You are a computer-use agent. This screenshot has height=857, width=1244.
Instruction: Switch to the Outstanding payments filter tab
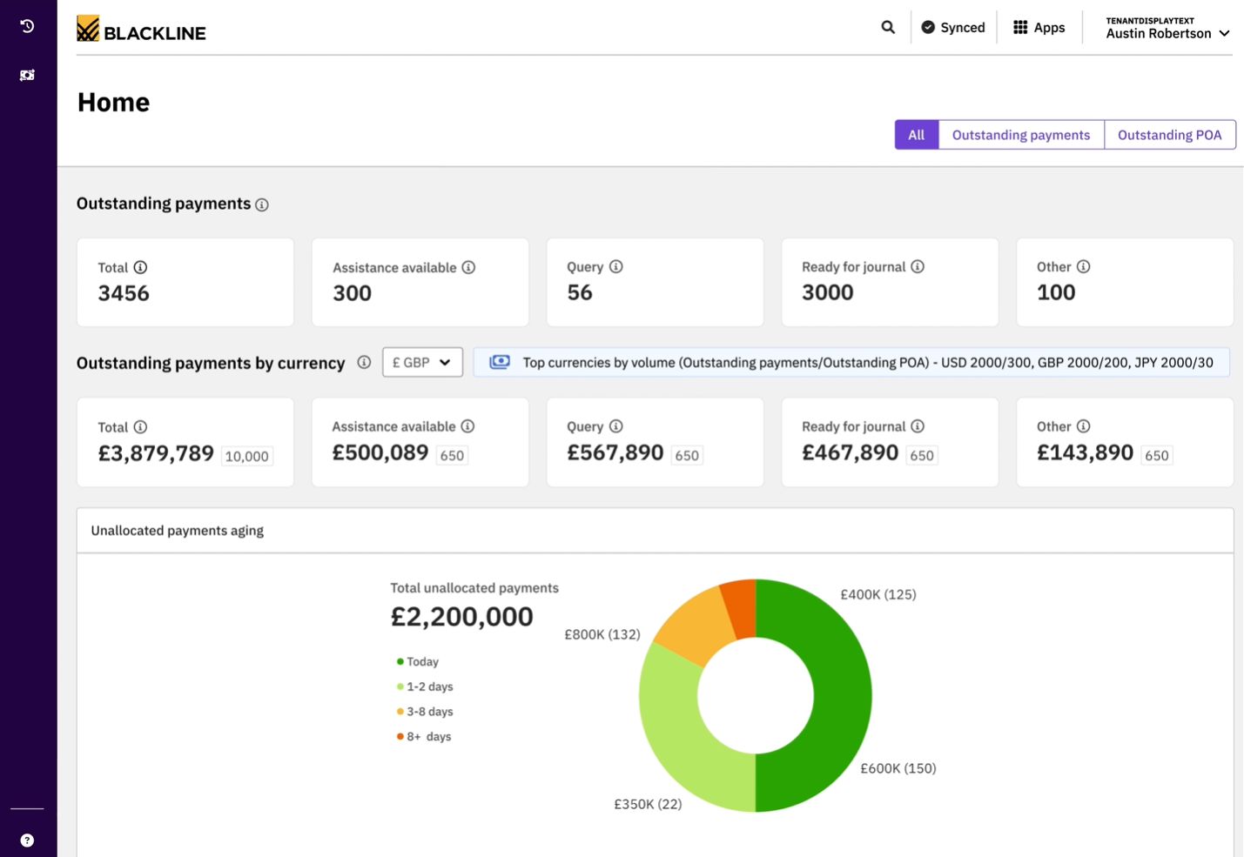pos(1020,135)
